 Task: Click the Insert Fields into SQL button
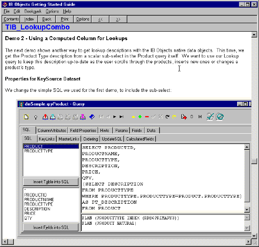tap(51, 227)
